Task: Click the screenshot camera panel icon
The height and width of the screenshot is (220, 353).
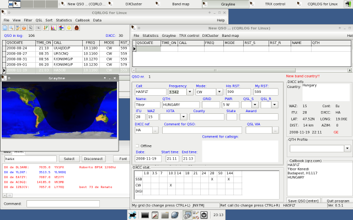Action: (188, 215)
